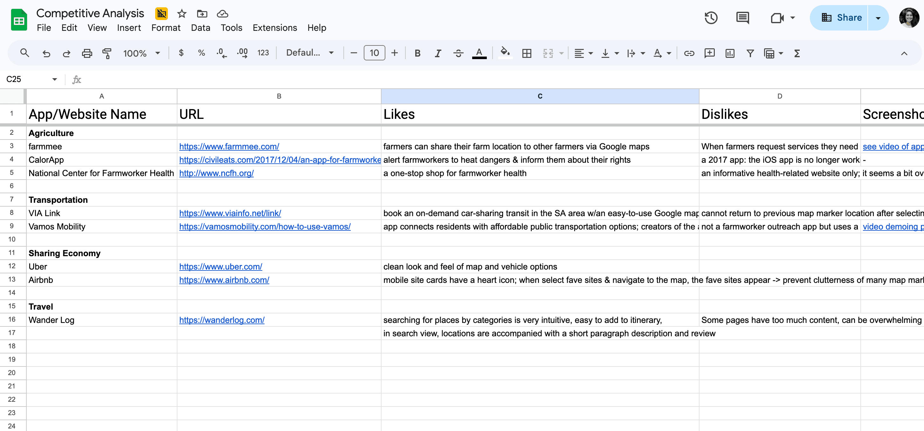This screenshot has width=924, height=431.
Task: Apply bold formatting with the Bold icon
Action: pyautogui.click(x=417, y=53)
